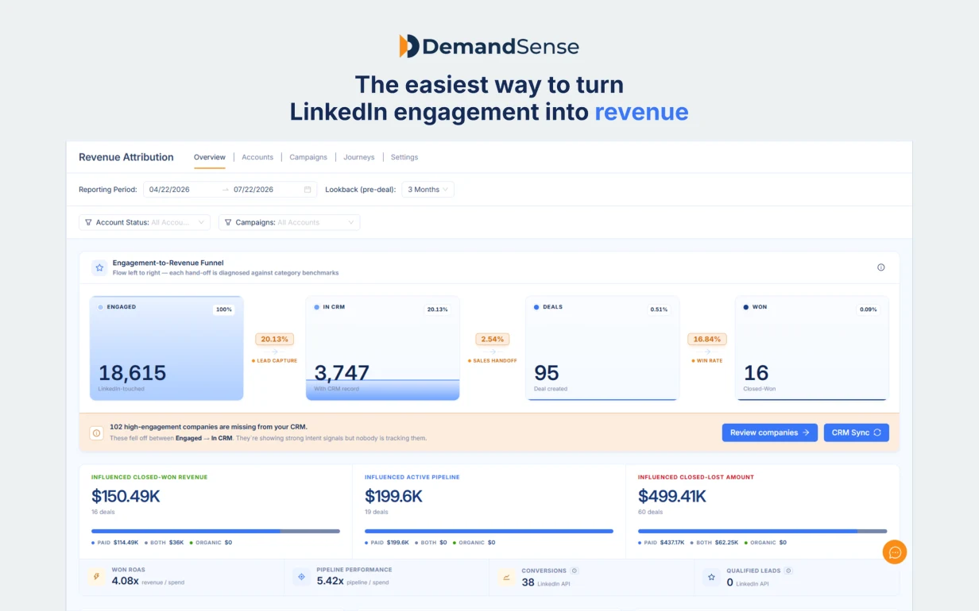Open the Campaigns tab
Image resolution: width=979 pixels, height=611 pixels.
(x=308, y=157)
